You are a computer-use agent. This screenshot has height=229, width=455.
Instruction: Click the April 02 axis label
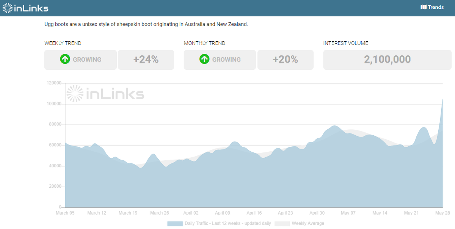[191, 213]
